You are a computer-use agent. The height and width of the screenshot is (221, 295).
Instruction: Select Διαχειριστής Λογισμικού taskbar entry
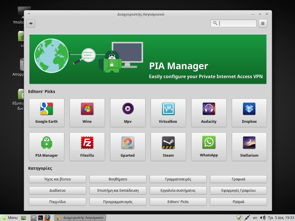click(x=80, y=218)
